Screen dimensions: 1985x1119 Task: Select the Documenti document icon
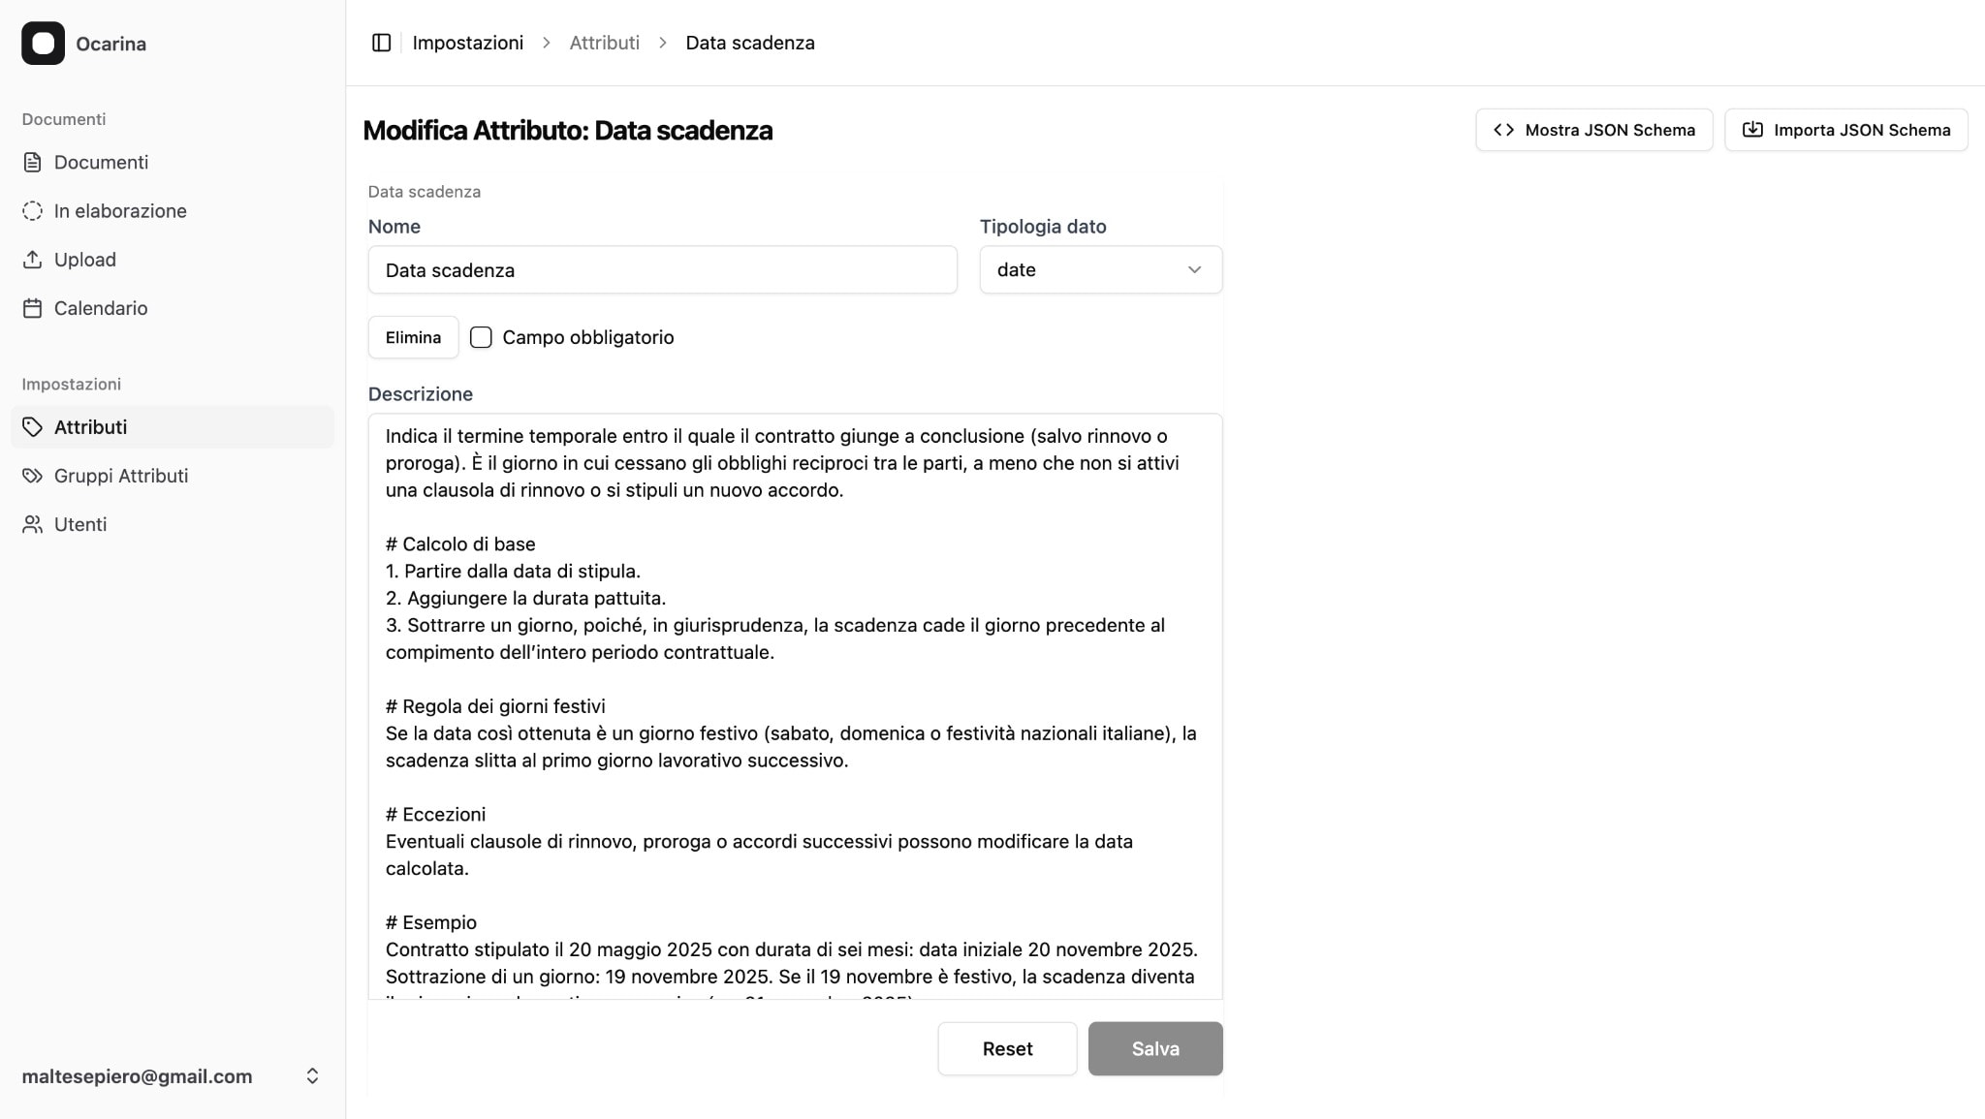(x=32, y=162)
